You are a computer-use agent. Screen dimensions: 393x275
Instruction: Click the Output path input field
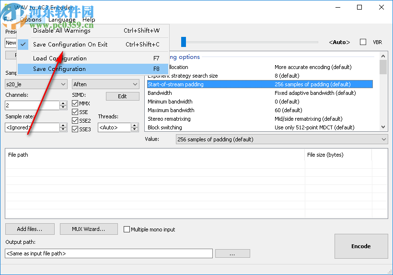tap(109, 253)
